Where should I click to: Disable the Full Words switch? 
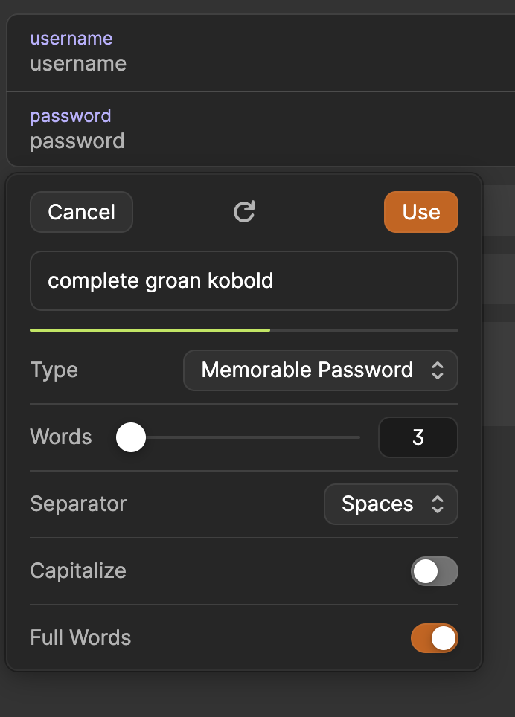tap(434, 638)
